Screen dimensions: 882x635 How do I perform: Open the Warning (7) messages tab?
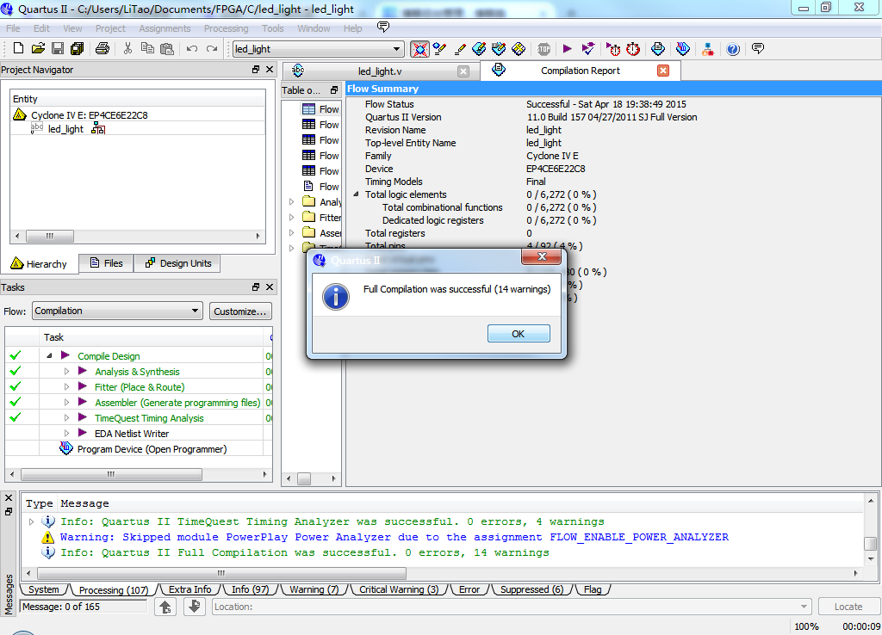click(x=314, y=589)
